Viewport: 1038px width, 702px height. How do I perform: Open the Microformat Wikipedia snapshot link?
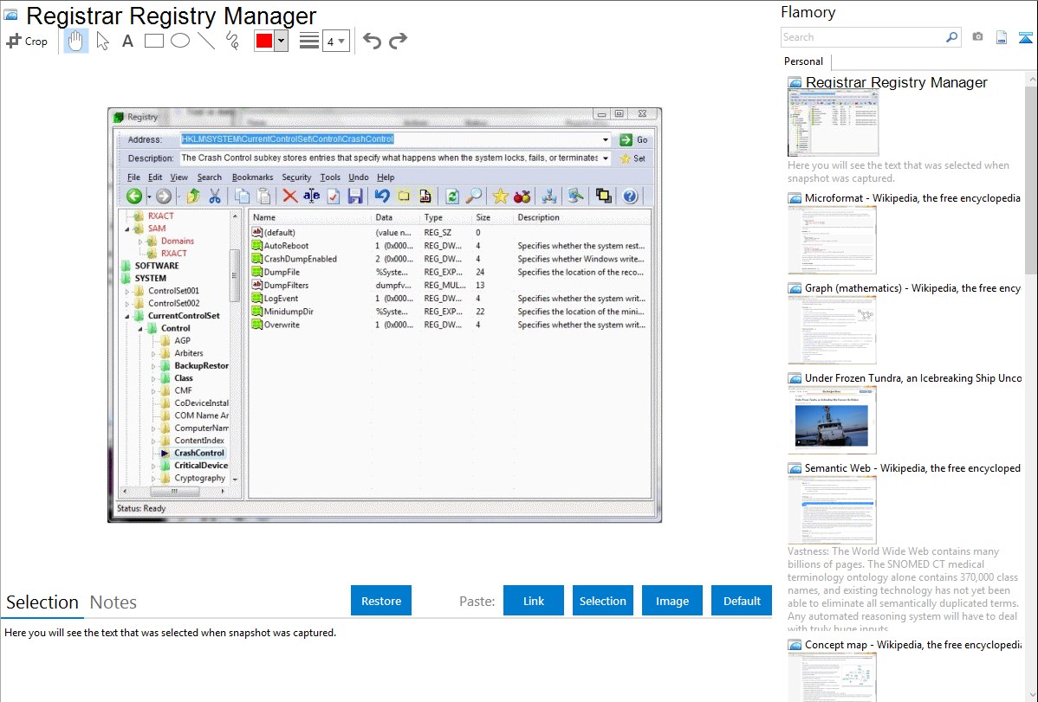click(x=912, y=198)
